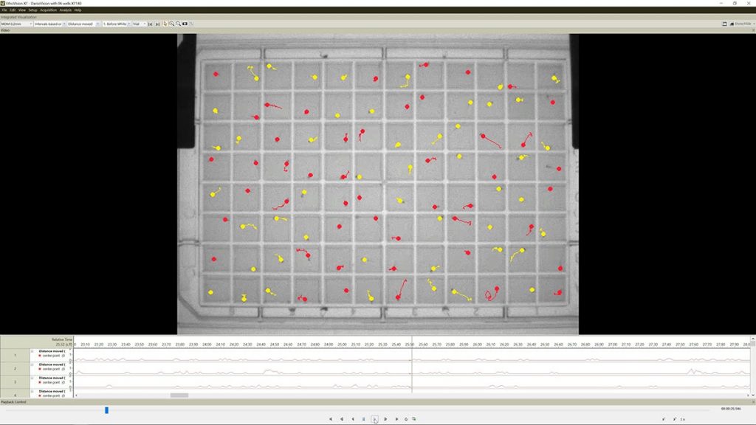This screenshot has height=425, width=756.
Task: Open the MDM 0.2mm dropdown
Action: 31,23
